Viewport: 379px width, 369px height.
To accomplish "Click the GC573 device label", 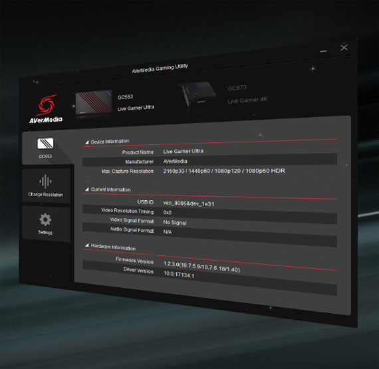I will [237, 88].
